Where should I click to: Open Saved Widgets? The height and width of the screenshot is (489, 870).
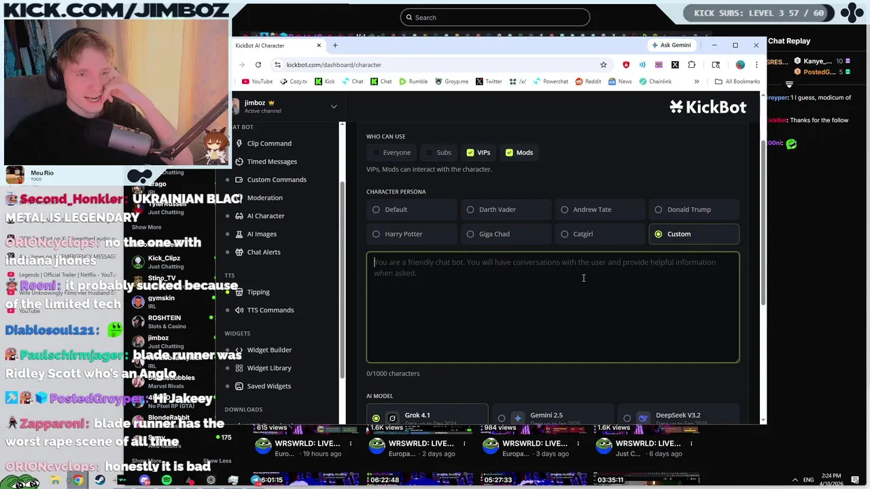click(263, 386)
